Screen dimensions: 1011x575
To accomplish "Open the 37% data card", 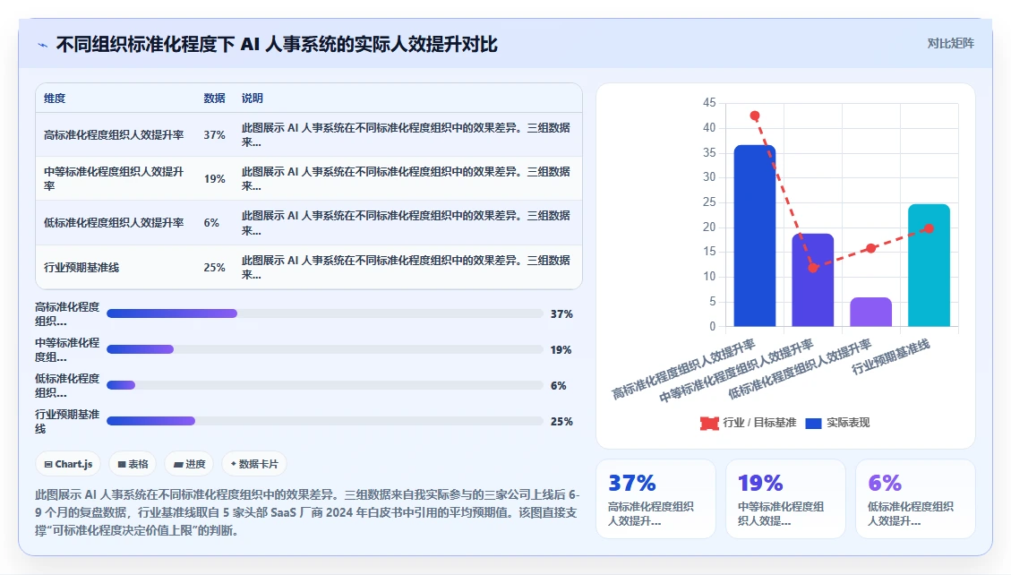I will (x=655, y=499).
